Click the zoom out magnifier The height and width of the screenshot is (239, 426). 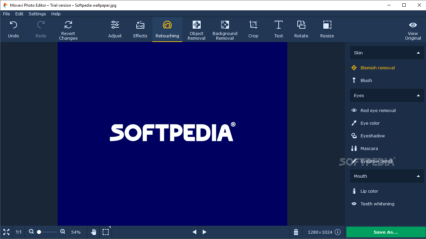[x=31, y=232]
